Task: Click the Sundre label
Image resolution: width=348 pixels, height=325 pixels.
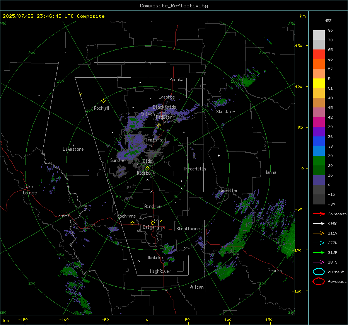Action: pos(118,160)
